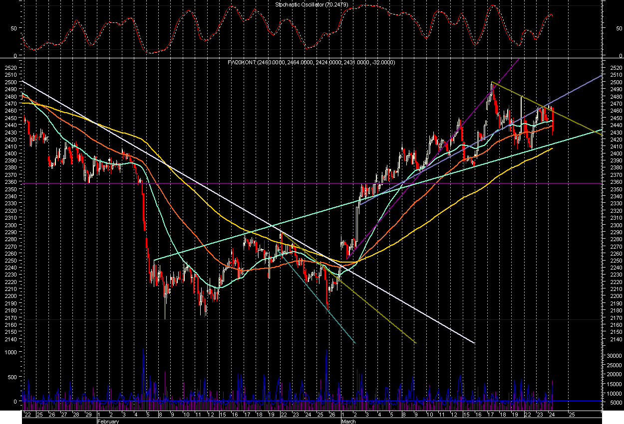Screen dimensions: 624x424
Task: Select the purple horizontal line near 2360
Action: tap(300, 184)
